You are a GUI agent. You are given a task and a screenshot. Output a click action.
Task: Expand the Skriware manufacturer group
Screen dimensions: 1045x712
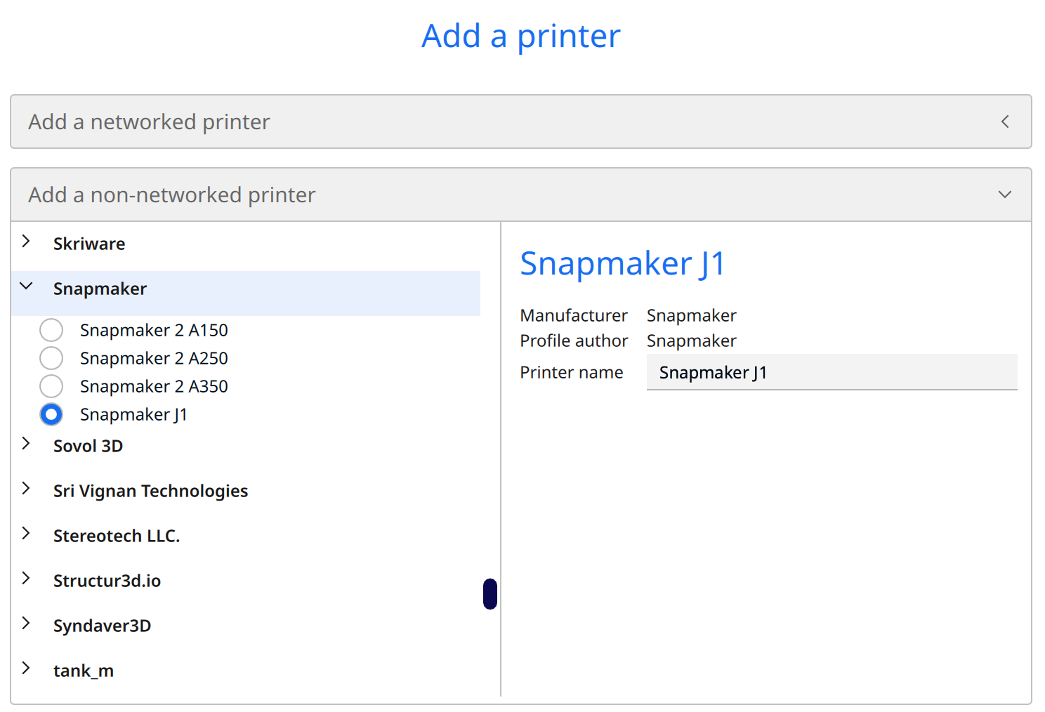[26, 242]
